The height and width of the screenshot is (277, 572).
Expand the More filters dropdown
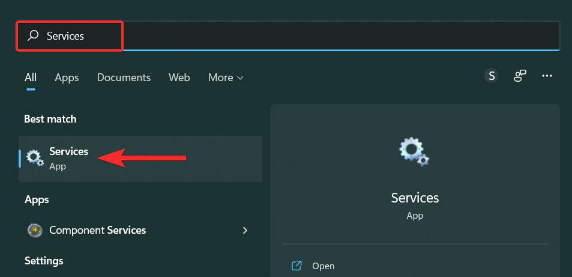[226, 78]
